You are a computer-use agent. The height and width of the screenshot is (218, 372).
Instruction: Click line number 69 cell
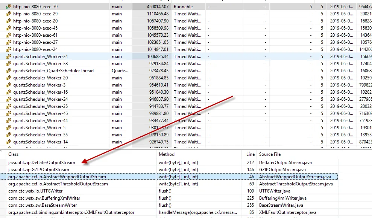252,184
